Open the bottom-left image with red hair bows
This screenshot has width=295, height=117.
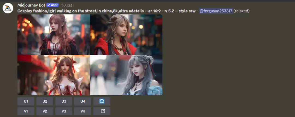54,75
